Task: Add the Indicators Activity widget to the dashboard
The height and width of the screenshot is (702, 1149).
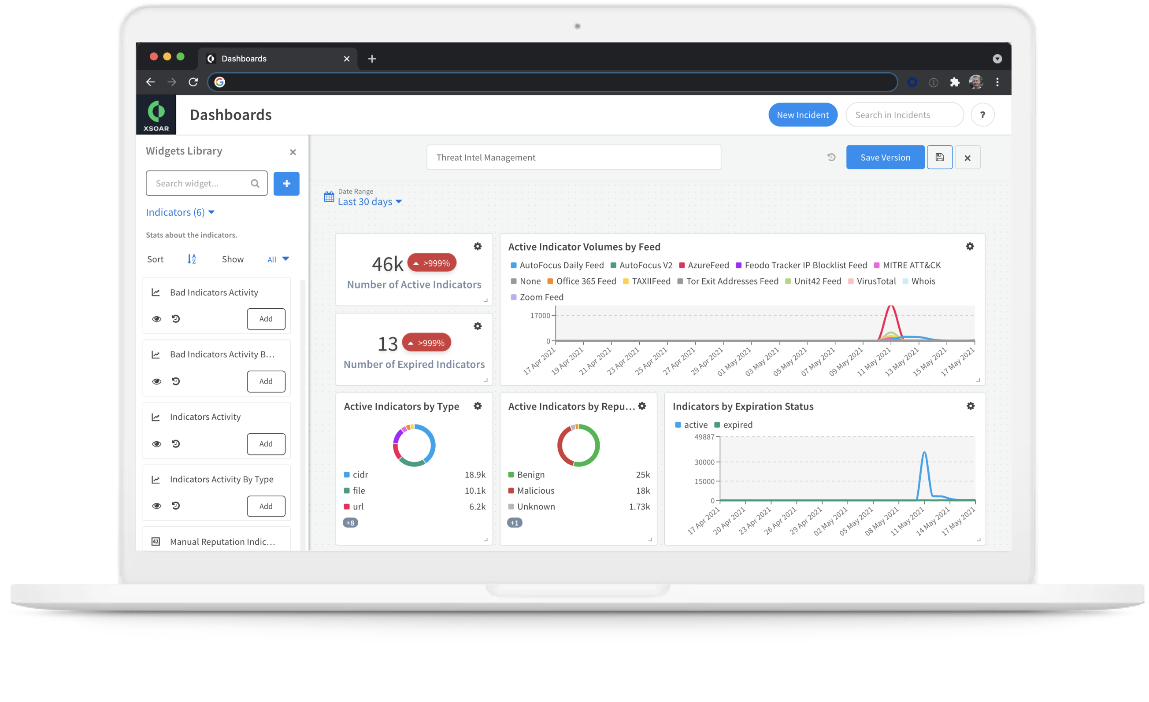Action: (x=265, y=444)
